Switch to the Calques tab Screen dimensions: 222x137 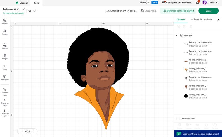pos(181,19)
